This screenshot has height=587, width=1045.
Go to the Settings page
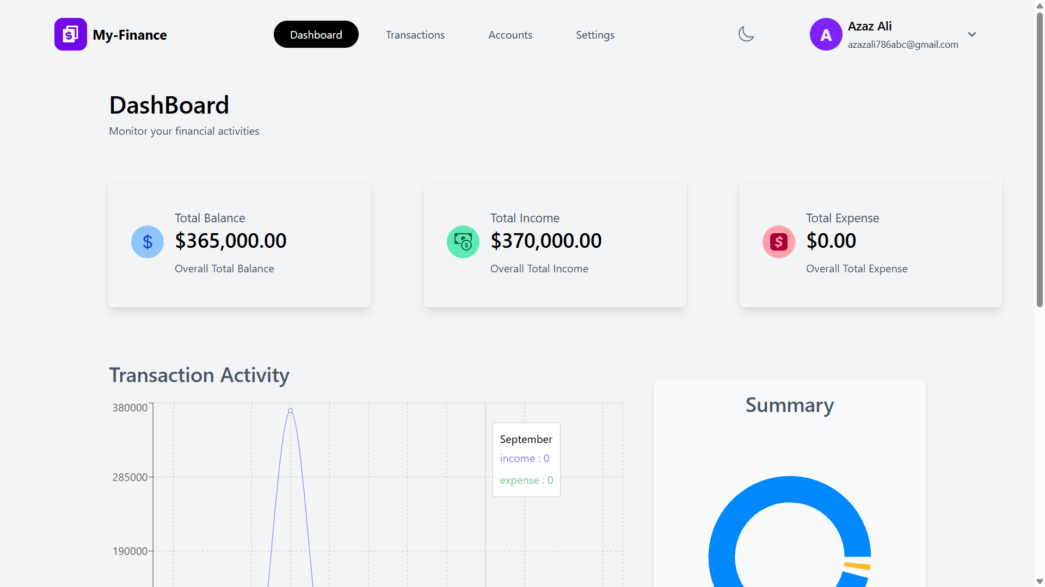point(595,35)
